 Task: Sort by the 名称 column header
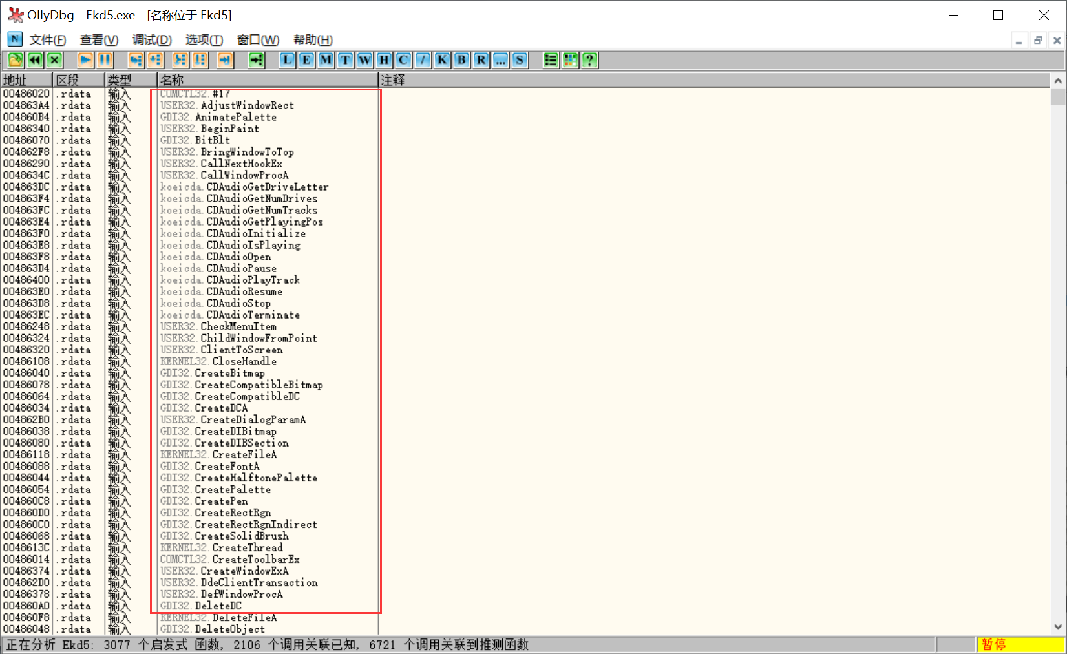[268, 80]
